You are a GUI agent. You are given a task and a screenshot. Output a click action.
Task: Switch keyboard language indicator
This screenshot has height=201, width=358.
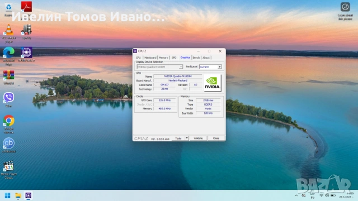(x=312, y=195)
